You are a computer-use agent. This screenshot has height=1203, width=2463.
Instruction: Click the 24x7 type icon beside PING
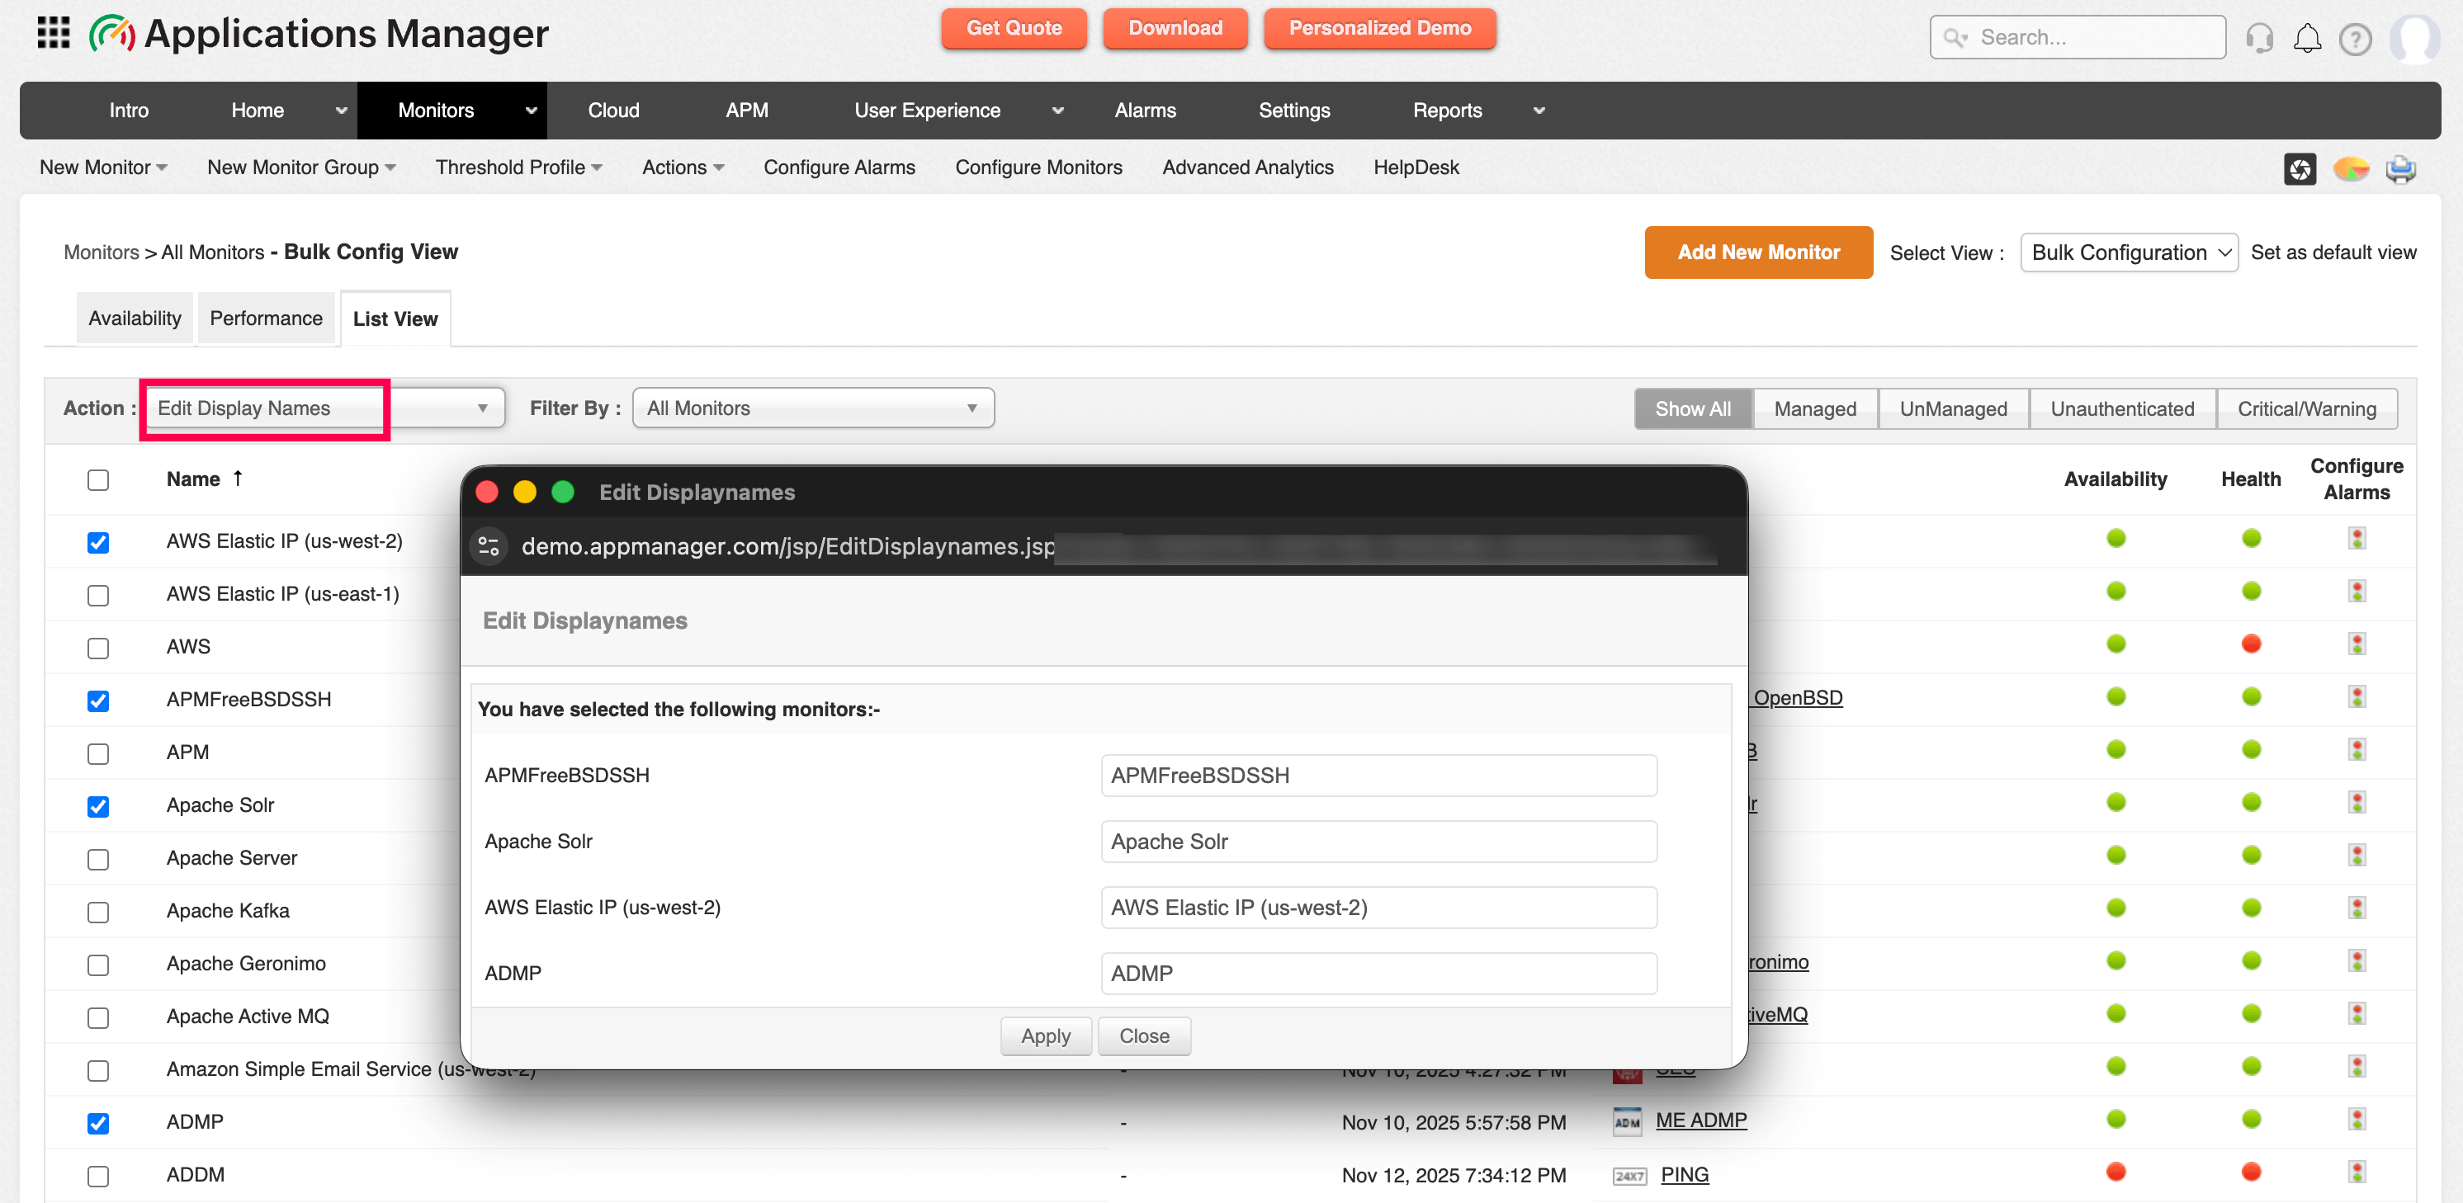1629,1175
